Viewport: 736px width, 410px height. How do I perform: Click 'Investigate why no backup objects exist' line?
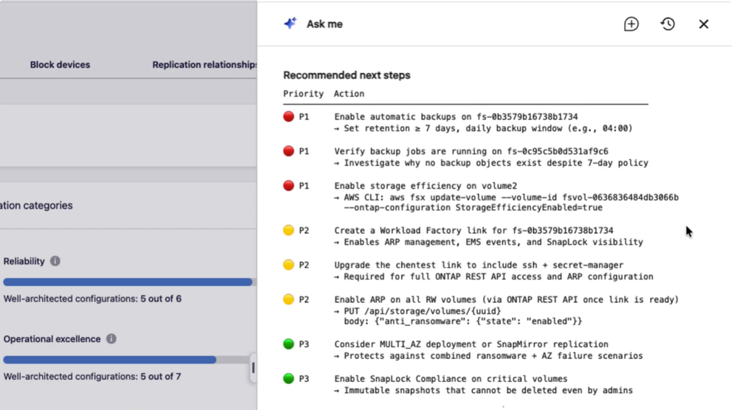pyautogui.click(x=491, y=163)
